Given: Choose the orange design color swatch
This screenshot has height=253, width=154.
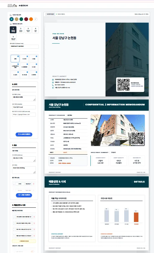Looking at the screenshot, I should coord(31,19).
